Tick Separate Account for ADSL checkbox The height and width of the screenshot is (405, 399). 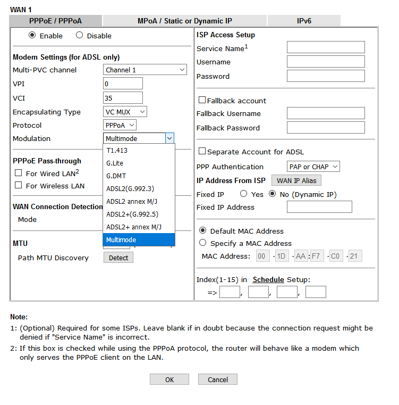click(x=202, y=152)
